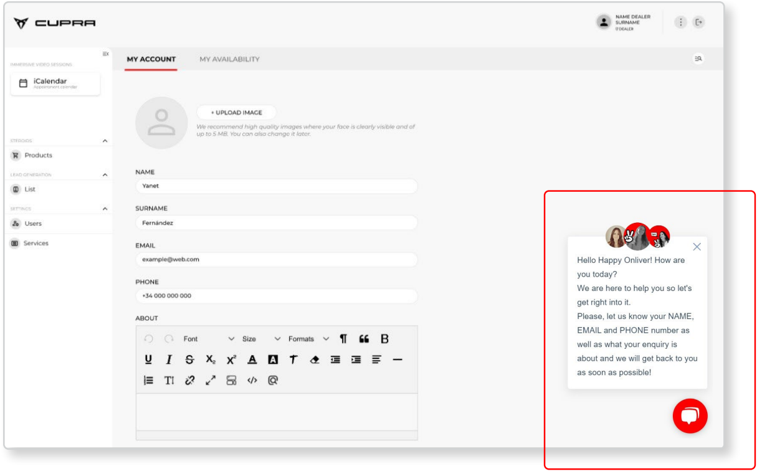The width and height of the screenshot is (757, 474).
Task: Open the Formats dropdown in the editor
Action: click(308, 339)
